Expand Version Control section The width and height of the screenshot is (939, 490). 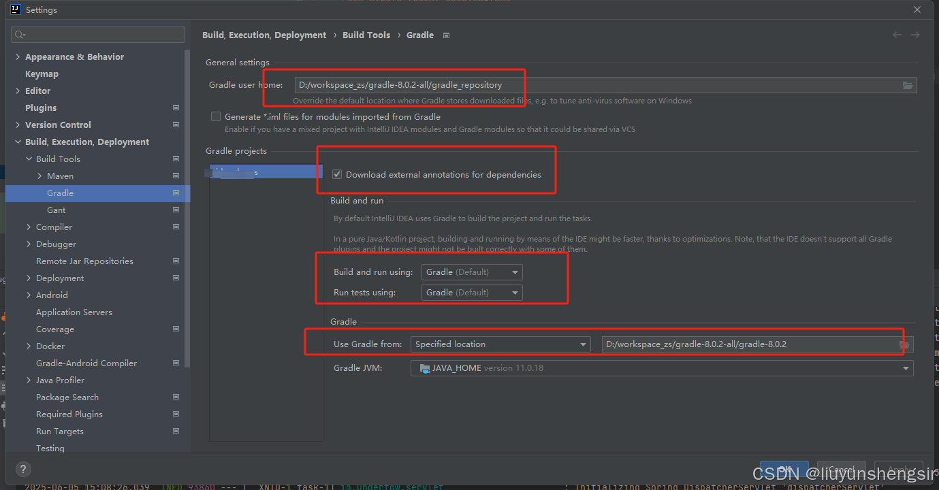pyautogui.click(x=18, y=125)
